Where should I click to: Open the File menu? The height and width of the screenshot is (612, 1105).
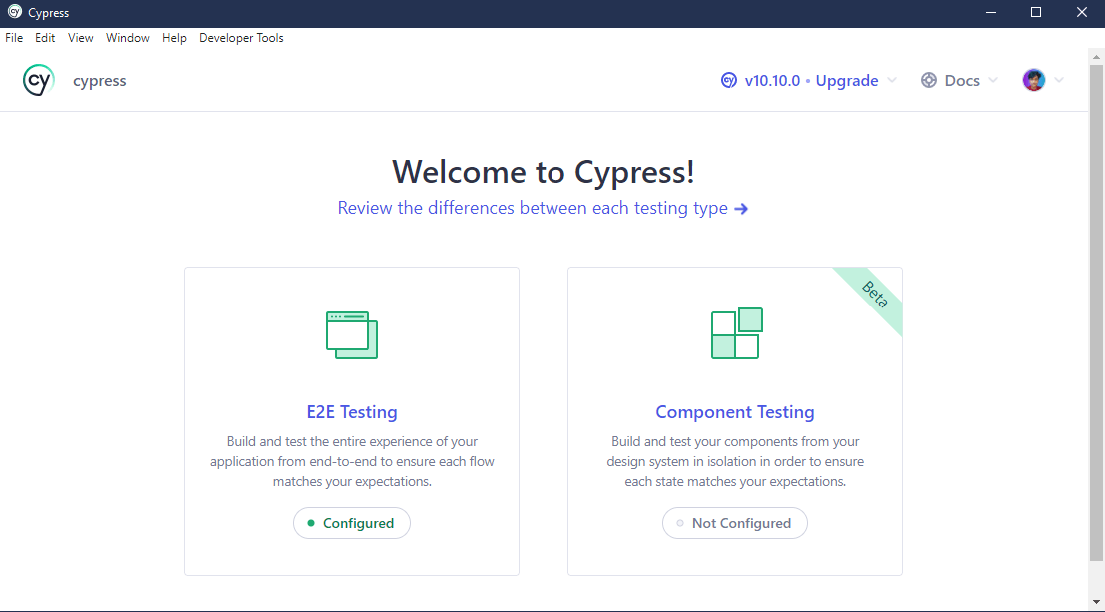[14, 37]
